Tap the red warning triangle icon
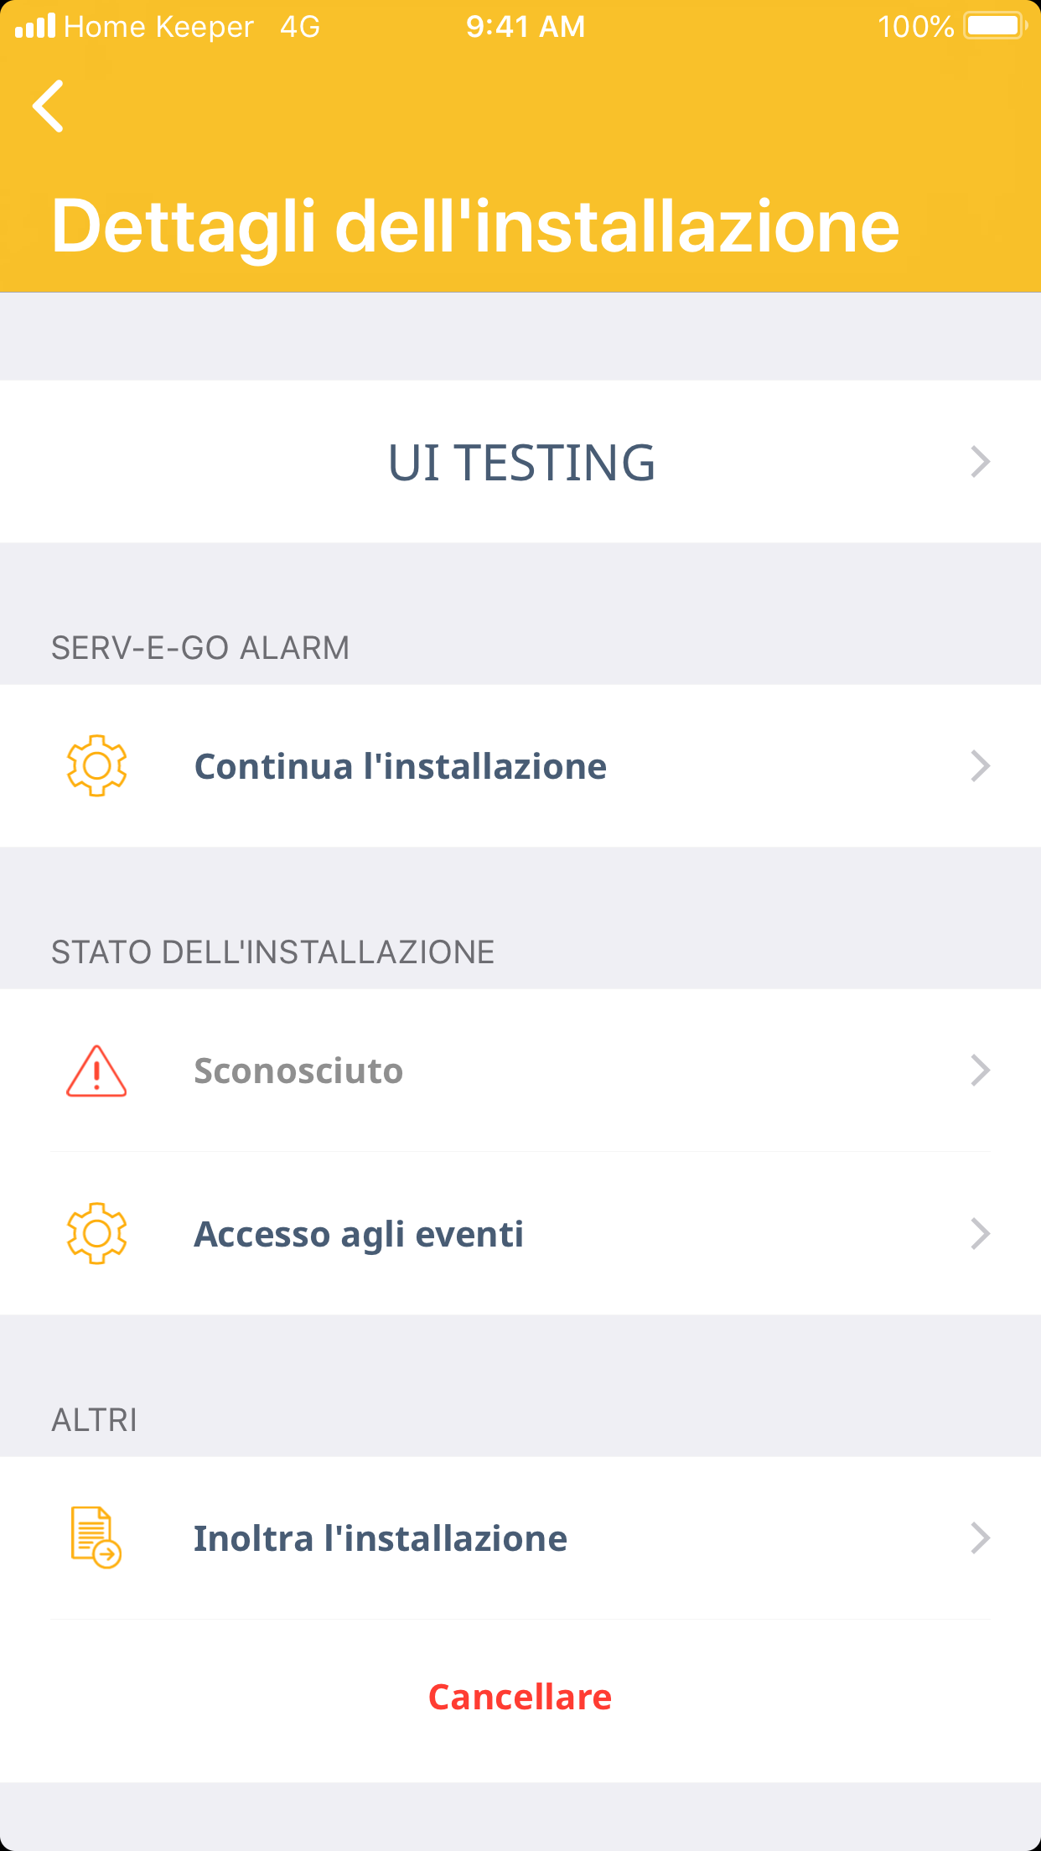 pyautogui.click(x=96, y=1071)
